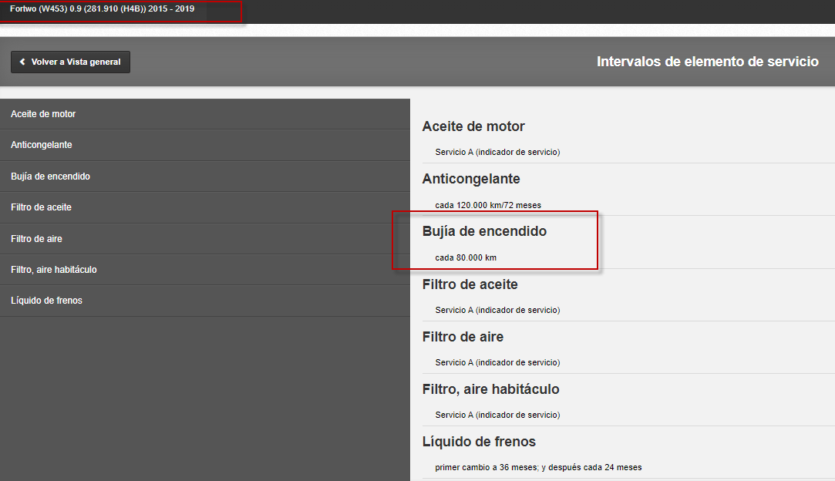Go back via Volver a Vista general

tap(70, 62)
